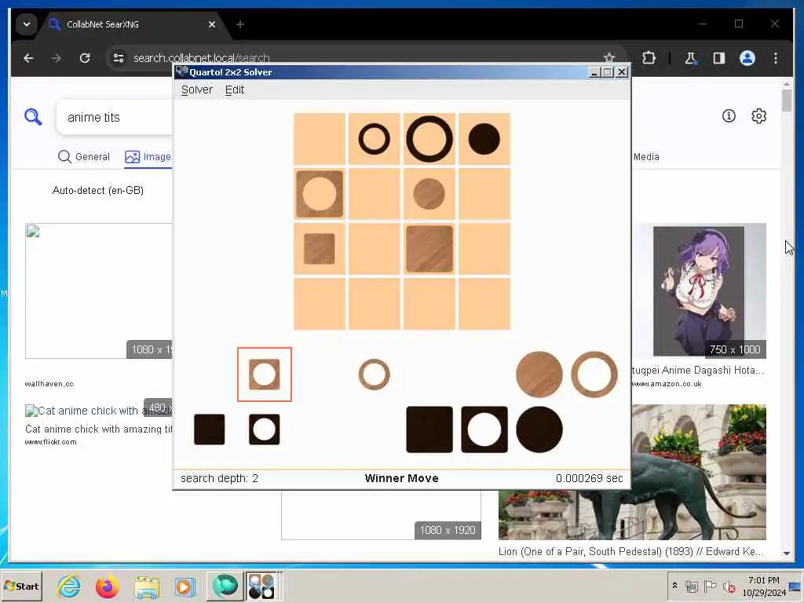Image resolution: width=804 pixels, height=603 pixels.
Task: Click the page vertical scrollbar thumb
Action: pos(787,100)
